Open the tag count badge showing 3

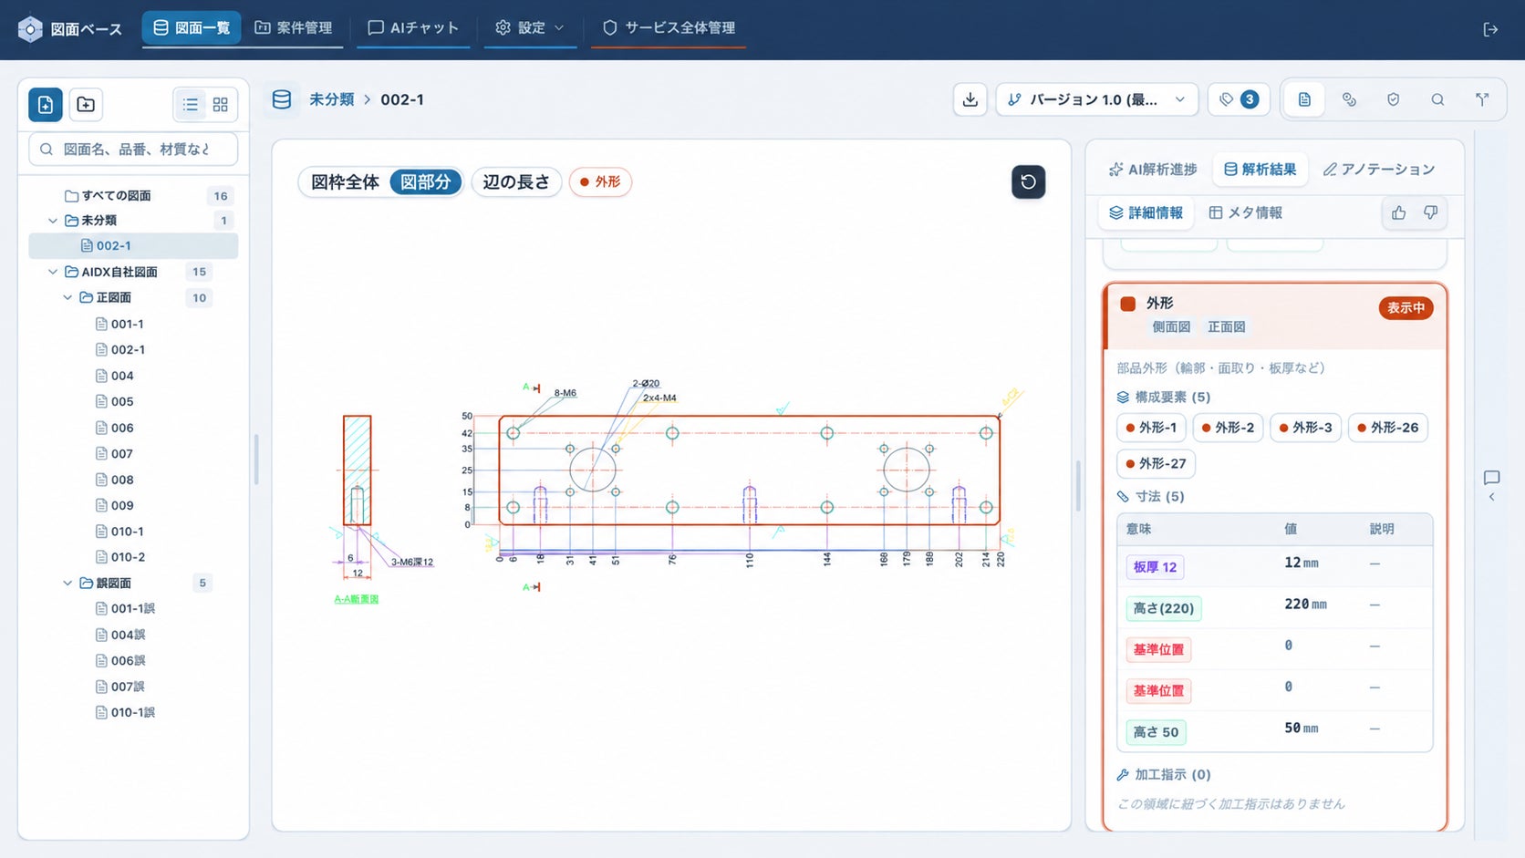[x=1239, y=99]
